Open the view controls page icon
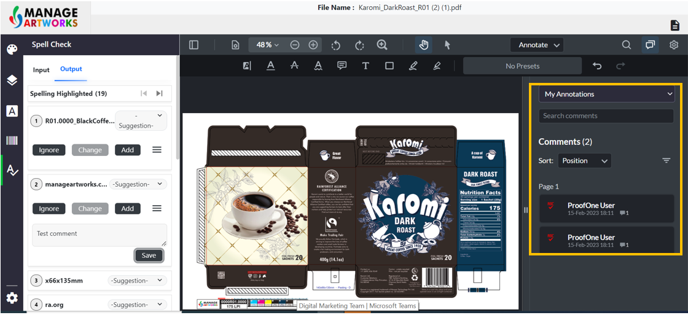Image resolution: width=688 pixels, height=315 pixels. [x=236, y=45]
